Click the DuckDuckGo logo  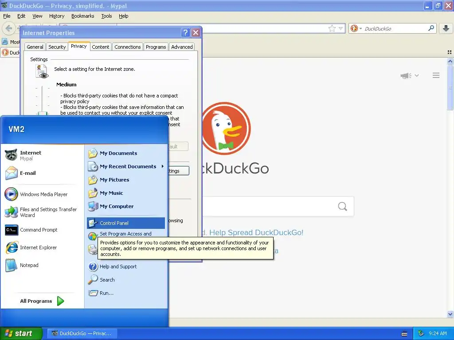[226, 128]
